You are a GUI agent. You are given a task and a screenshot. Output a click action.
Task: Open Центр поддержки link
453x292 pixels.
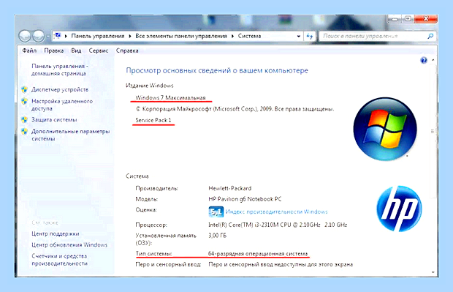pos(56,233)
